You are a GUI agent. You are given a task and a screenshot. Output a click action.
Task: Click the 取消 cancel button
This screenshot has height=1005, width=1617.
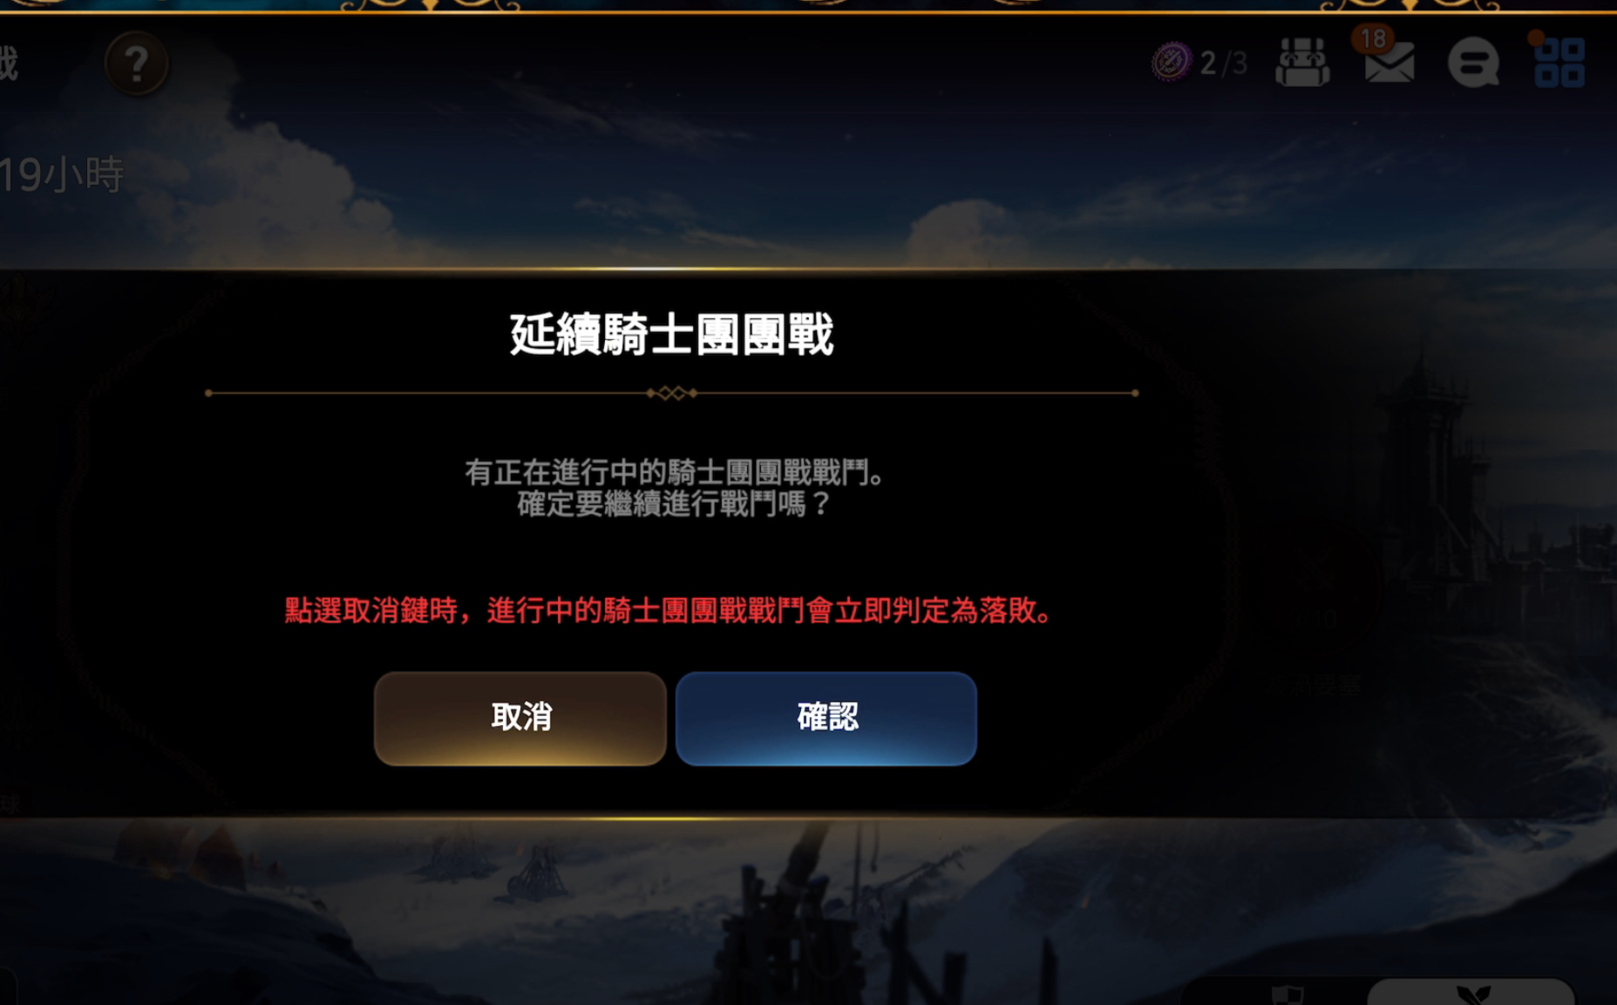[x=520, y=718]
